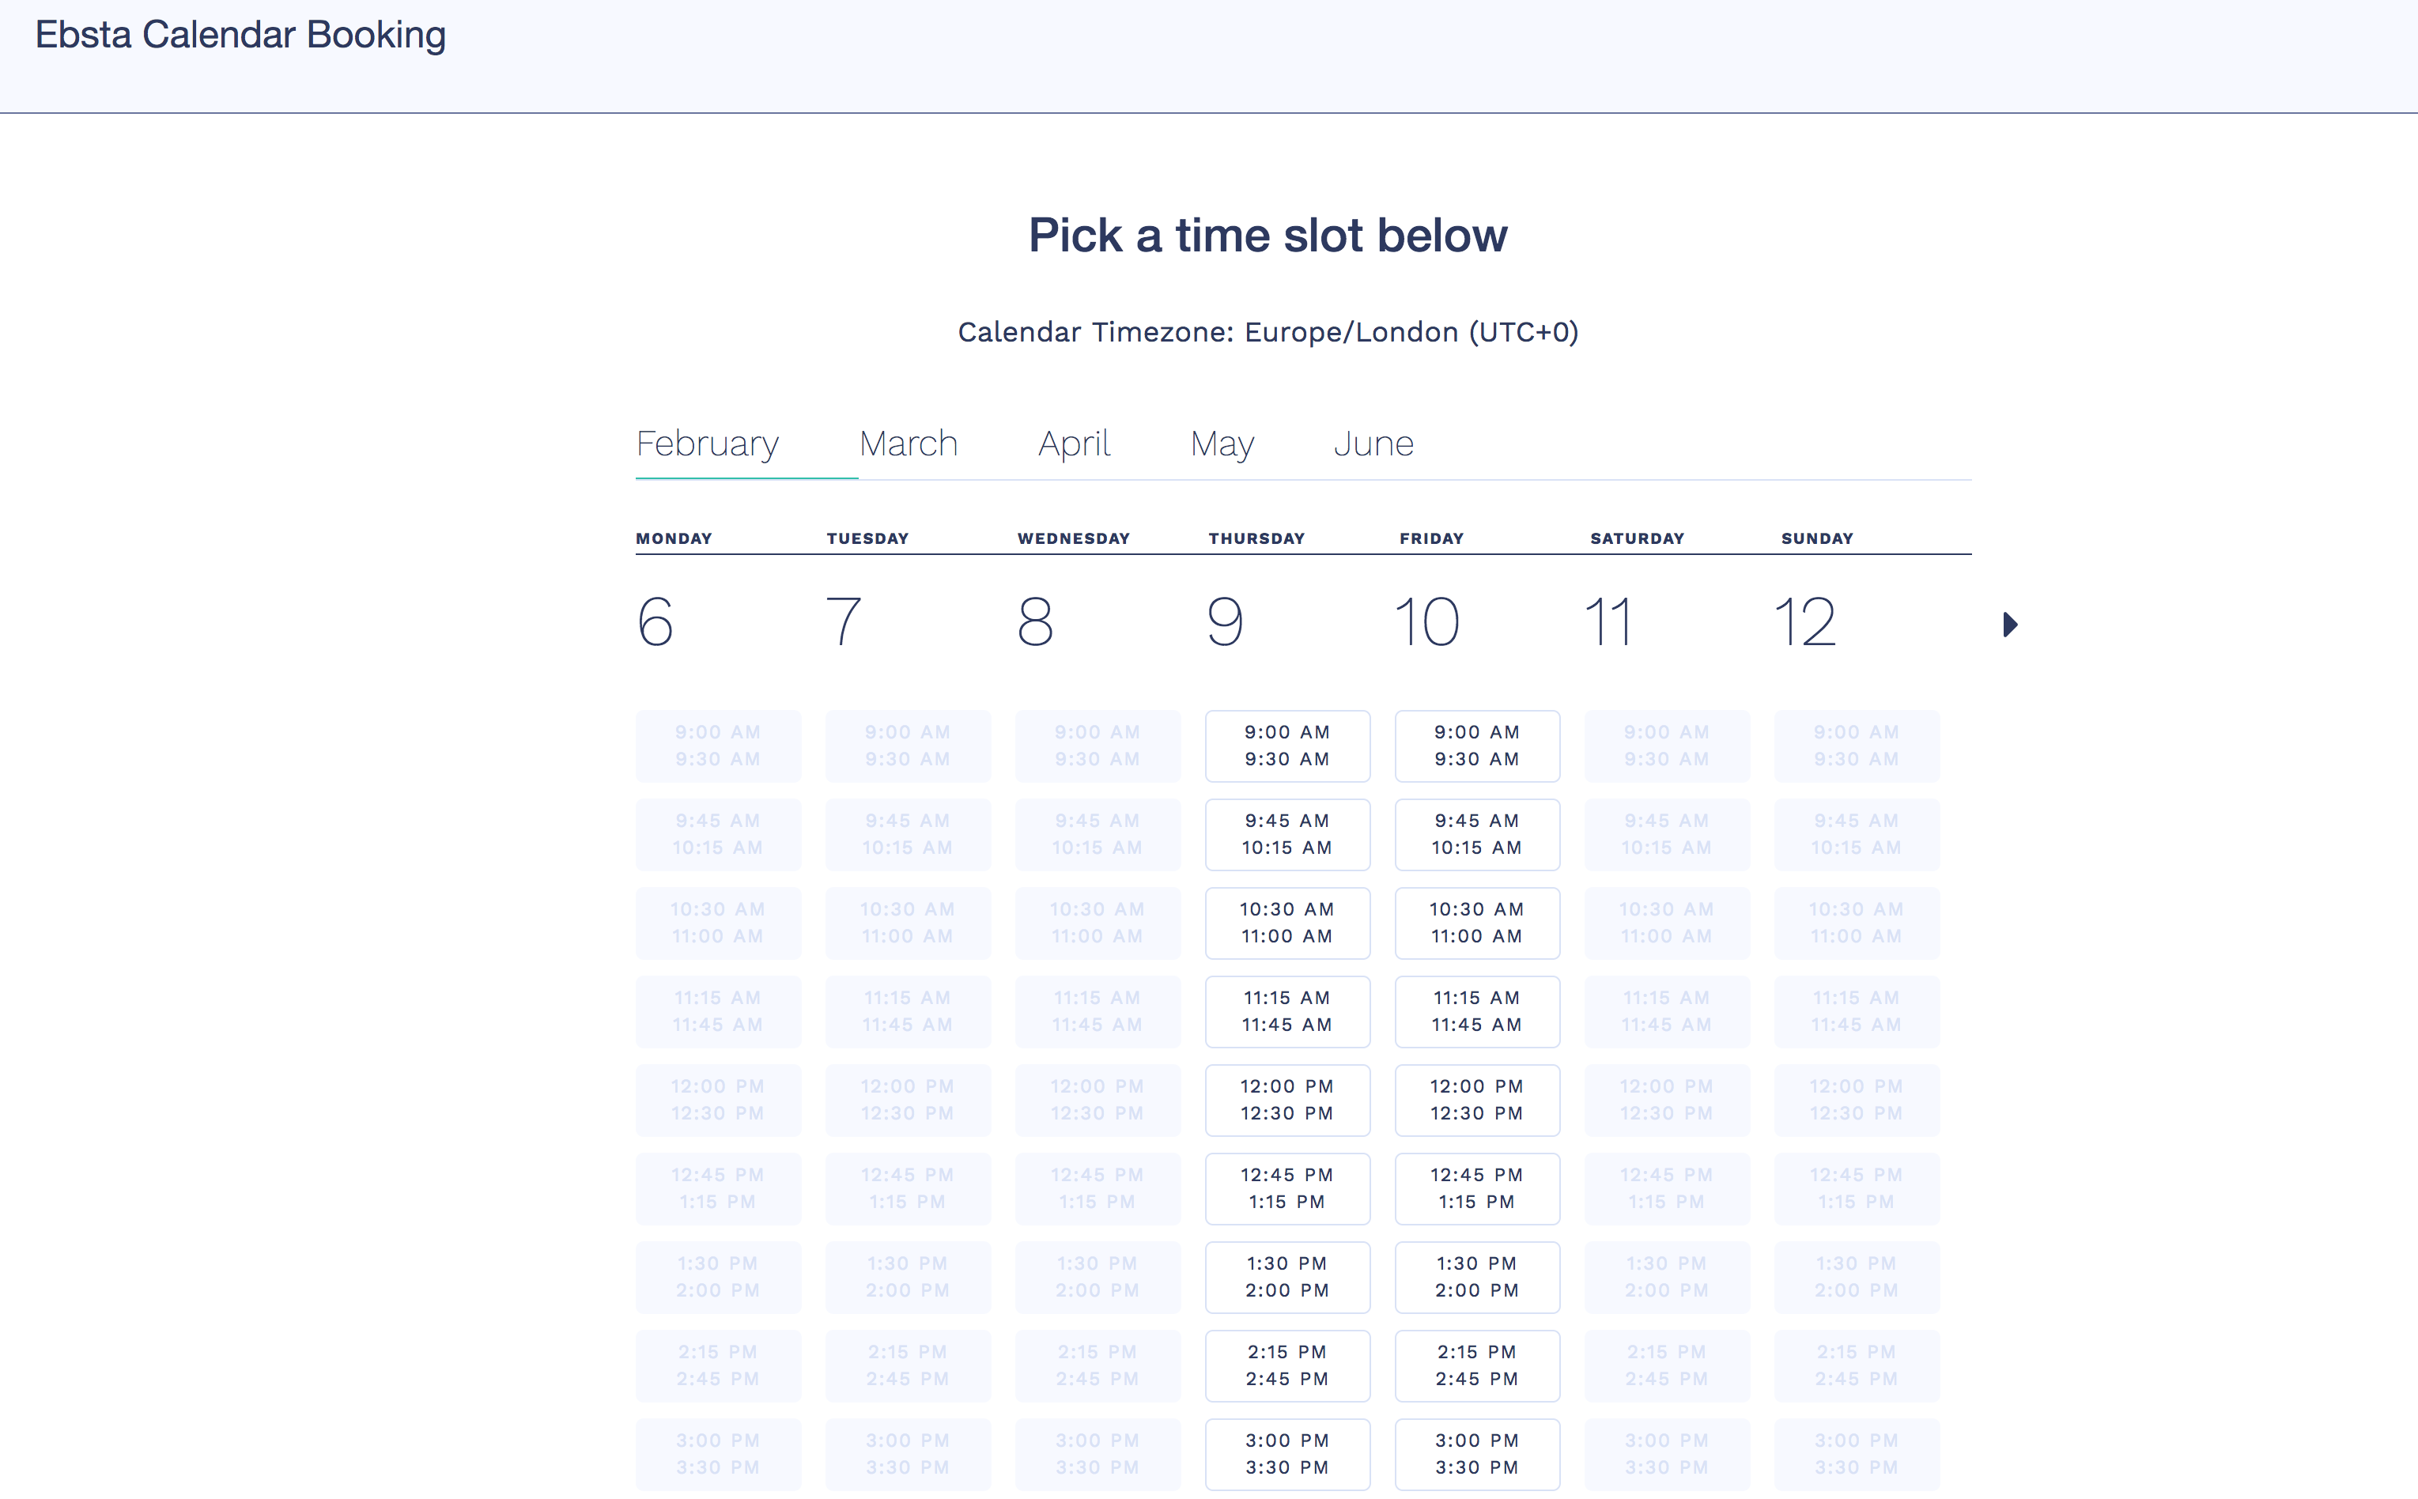
Task: Select Thursday 11:15 AM time slot
Action: (1286, 1011)
